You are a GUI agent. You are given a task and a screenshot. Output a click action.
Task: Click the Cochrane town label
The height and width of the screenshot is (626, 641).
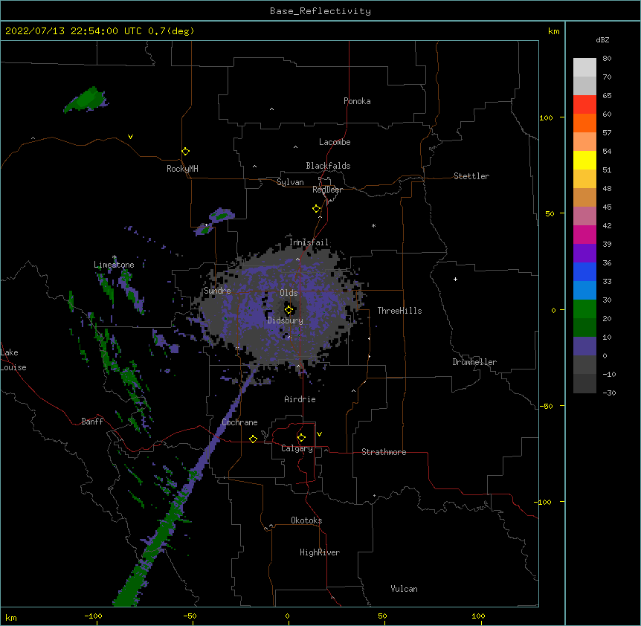coord(239,422)
